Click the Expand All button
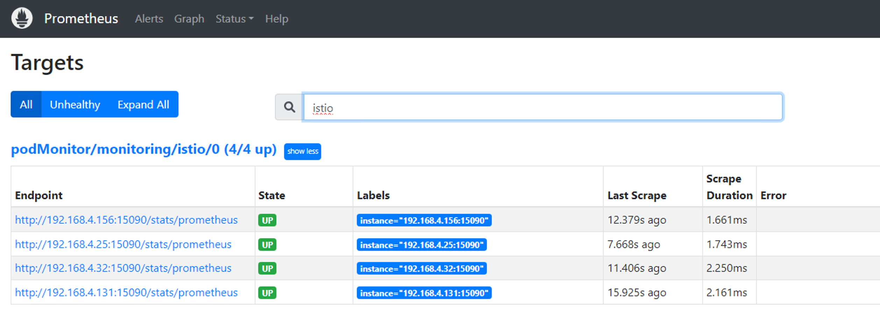880x313 pixels. (143, 104)
